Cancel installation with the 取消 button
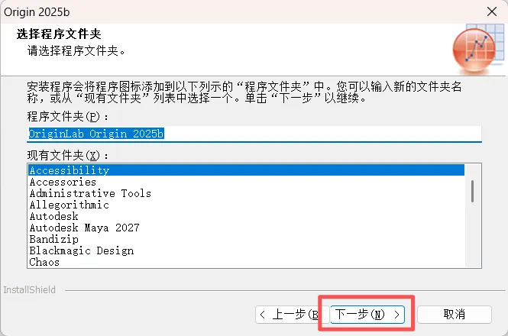 tap(455, 315)
